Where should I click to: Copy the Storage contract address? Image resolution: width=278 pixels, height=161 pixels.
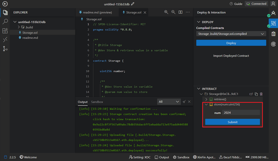tap(256, 94)
